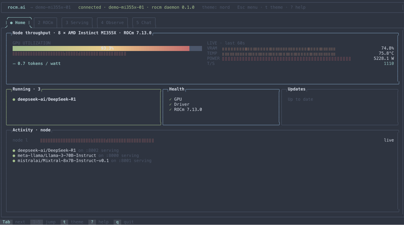Click the Activity · node panel title
Viewport: 404px width, 225px height.
(32, 130)
